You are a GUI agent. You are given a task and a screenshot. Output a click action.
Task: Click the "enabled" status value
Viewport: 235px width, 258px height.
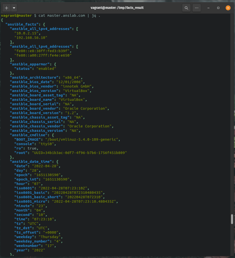point(46,69)
